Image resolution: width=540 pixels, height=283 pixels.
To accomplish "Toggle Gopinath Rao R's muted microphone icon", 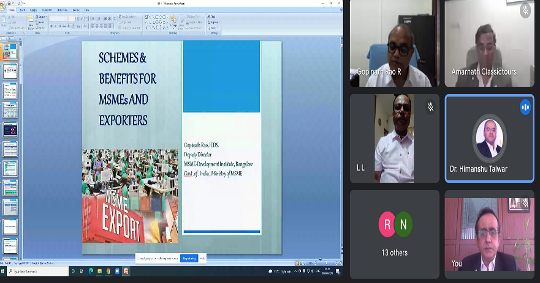I will coord(430,10).
